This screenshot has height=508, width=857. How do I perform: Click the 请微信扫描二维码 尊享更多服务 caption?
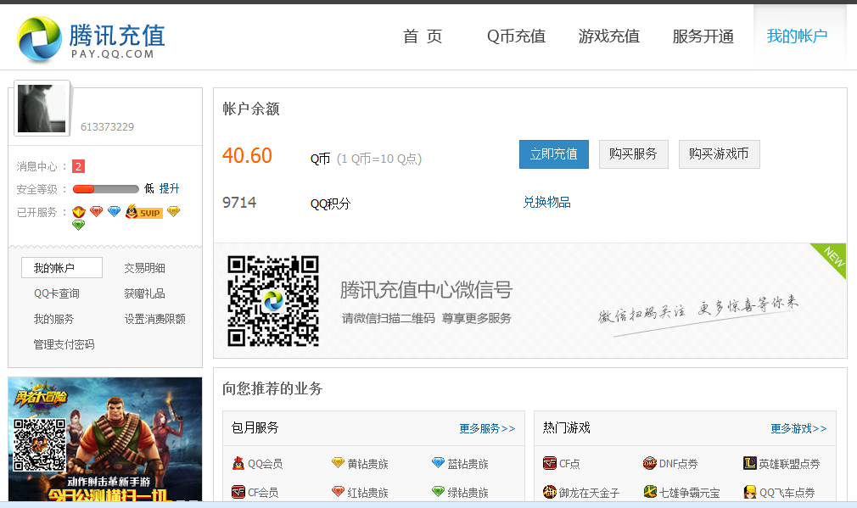pos(427,319)
